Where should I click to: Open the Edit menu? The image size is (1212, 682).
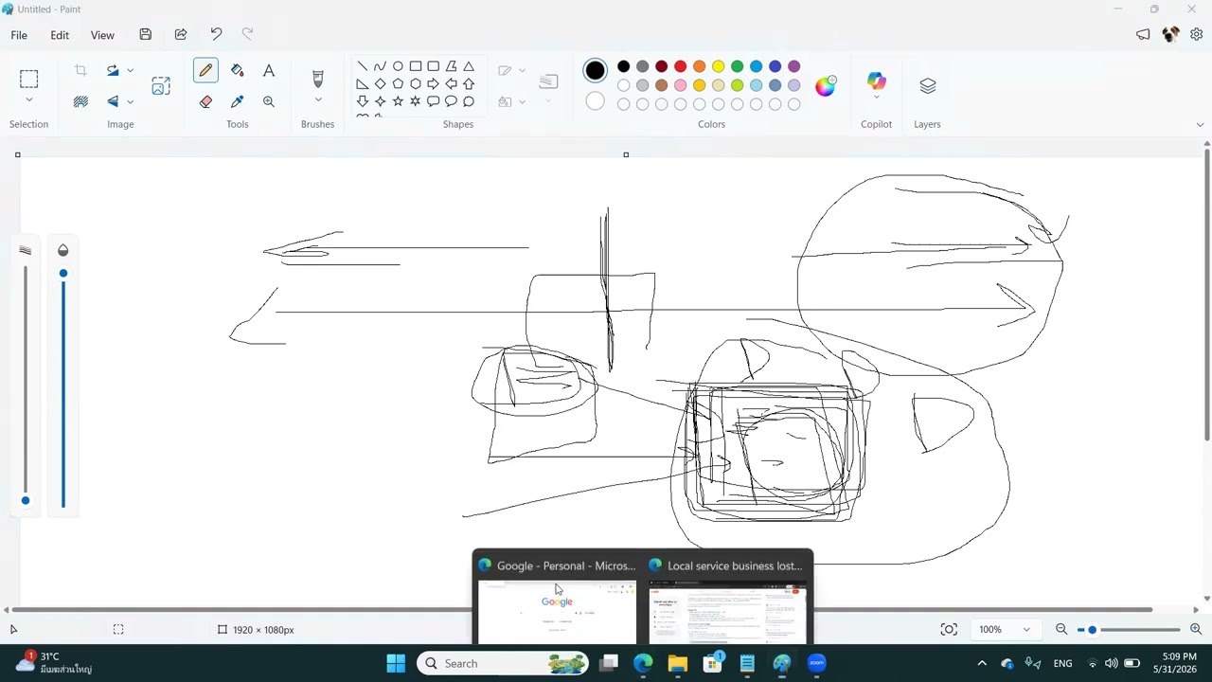(x=60, y=35)
